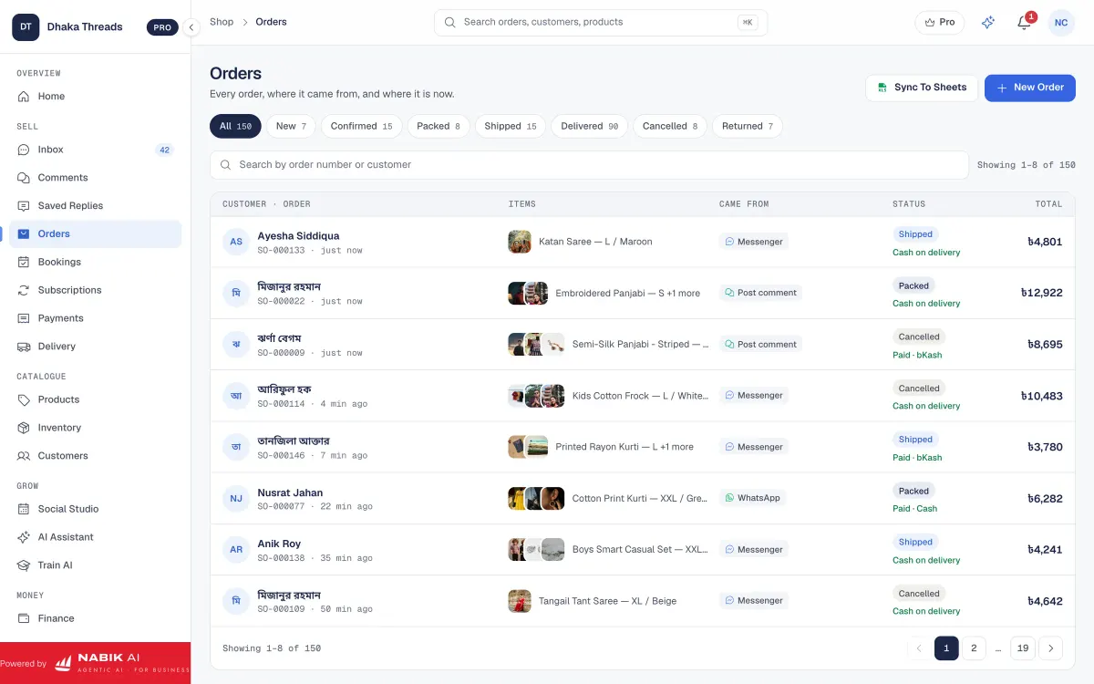Open order SO-000022 row

pyautogui.click(x=643, y=293)
